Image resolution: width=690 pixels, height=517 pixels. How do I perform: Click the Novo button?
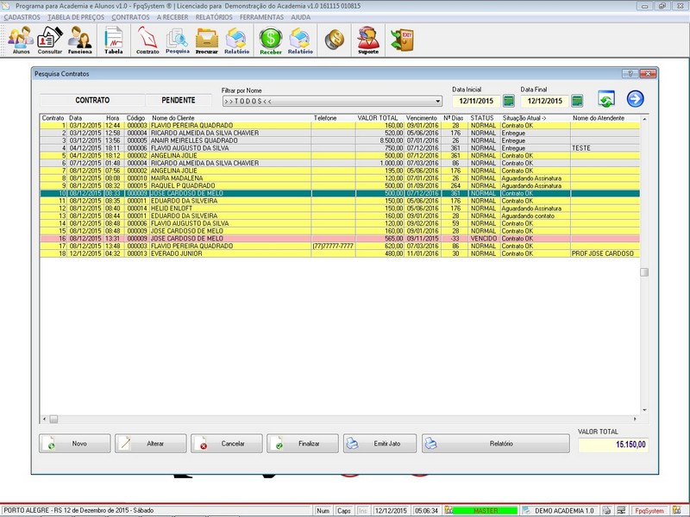click(75, 444)
